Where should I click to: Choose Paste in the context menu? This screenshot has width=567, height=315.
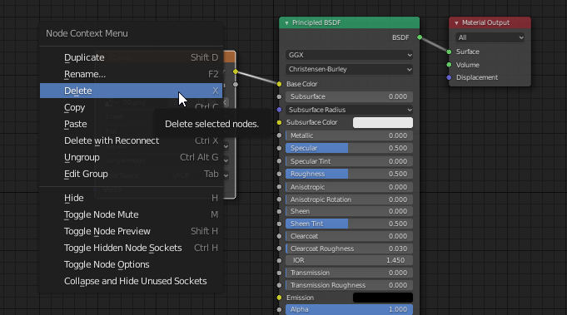pyautogui.click(x=131, y=124)
